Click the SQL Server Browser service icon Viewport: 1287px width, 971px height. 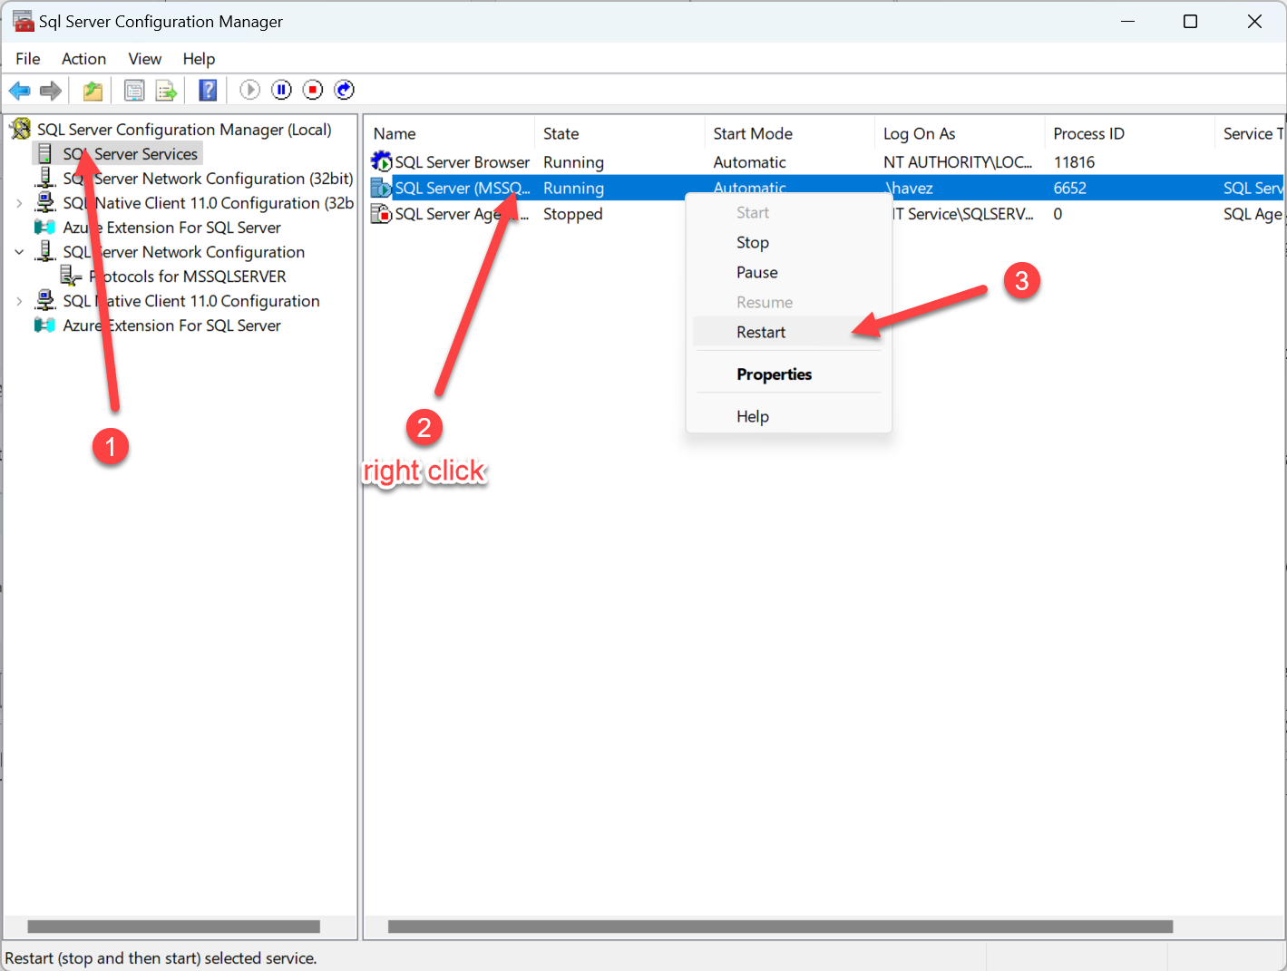click(382, 161)
